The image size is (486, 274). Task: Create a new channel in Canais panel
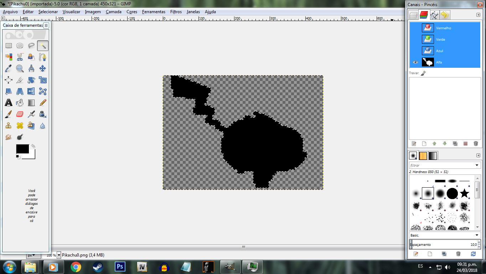pos(424,144)
